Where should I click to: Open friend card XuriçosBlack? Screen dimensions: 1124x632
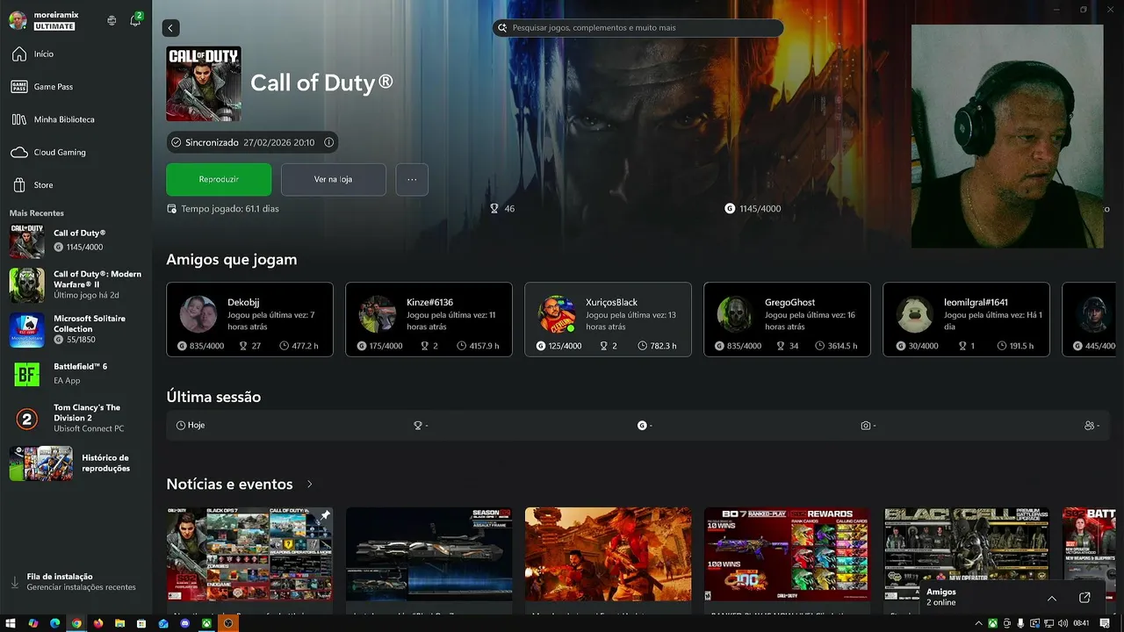coord(608,320)
